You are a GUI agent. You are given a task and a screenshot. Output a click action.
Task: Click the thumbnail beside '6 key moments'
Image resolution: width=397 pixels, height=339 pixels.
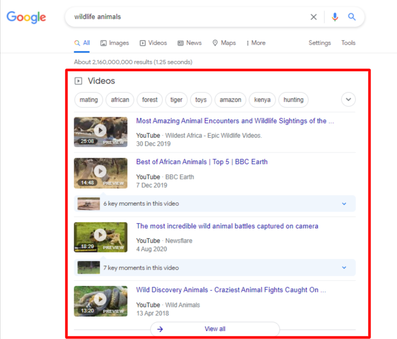tap(89, 204)
